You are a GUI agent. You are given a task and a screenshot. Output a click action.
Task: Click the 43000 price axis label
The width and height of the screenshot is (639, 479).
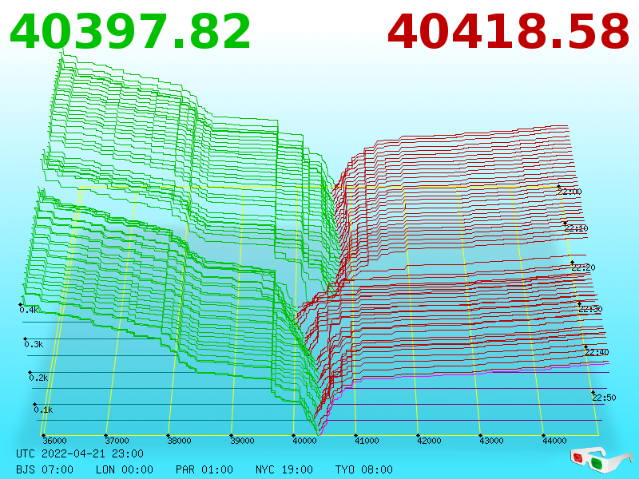tap(491, 441)
